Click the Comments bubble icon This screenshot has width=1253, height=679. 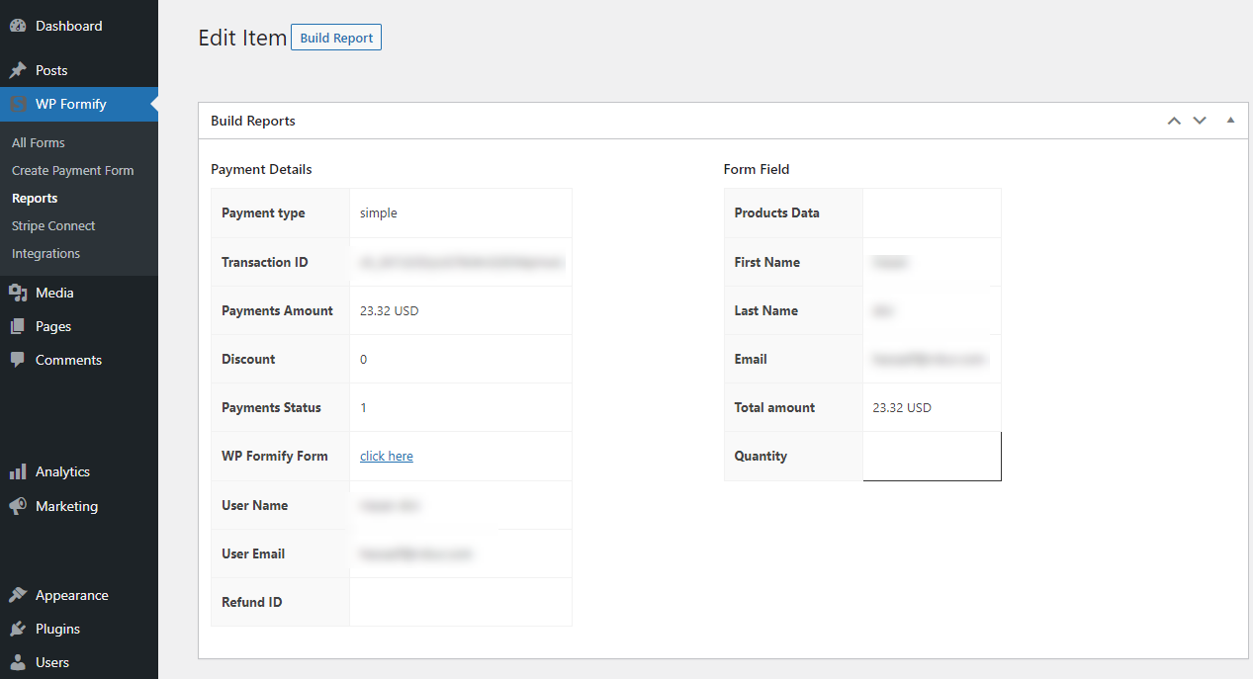click(18, 360)
